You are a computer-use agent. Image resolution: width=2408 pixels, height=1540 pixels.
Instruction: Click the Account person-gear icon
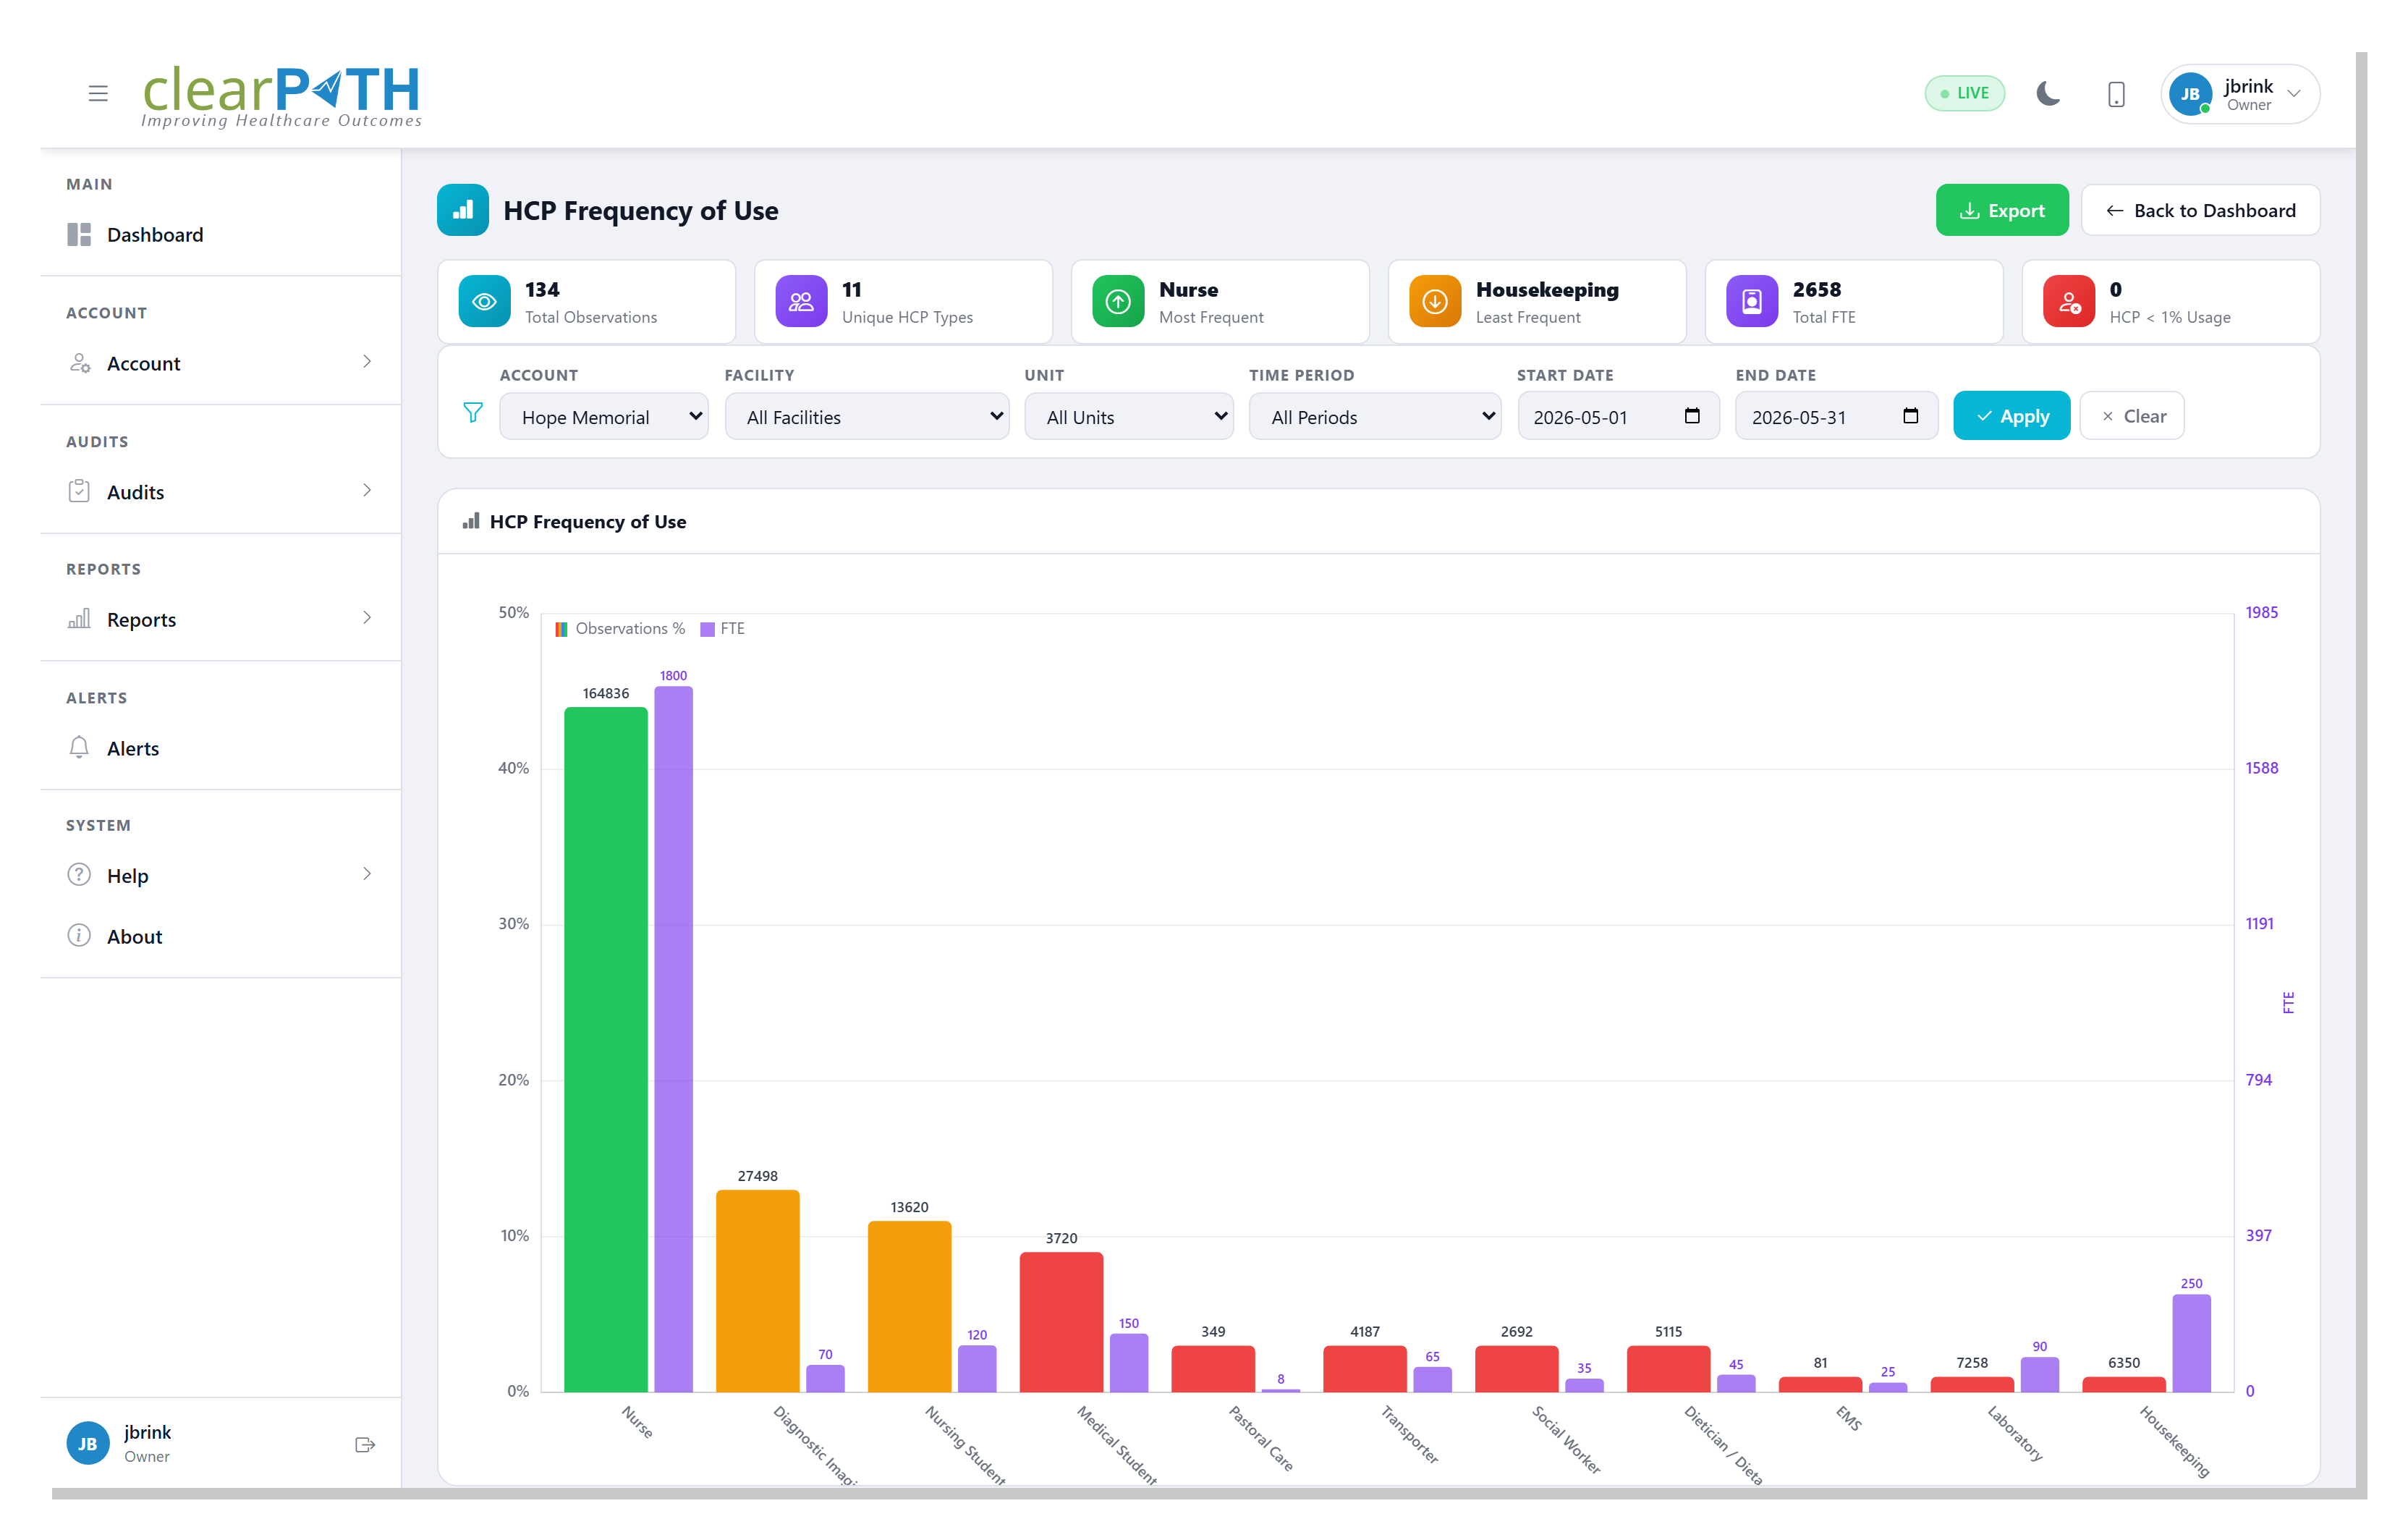[79, 362]
